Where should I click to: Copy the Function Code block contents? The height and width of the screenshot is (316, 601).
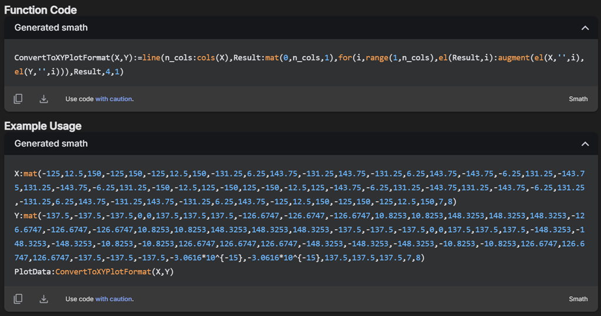18,99
